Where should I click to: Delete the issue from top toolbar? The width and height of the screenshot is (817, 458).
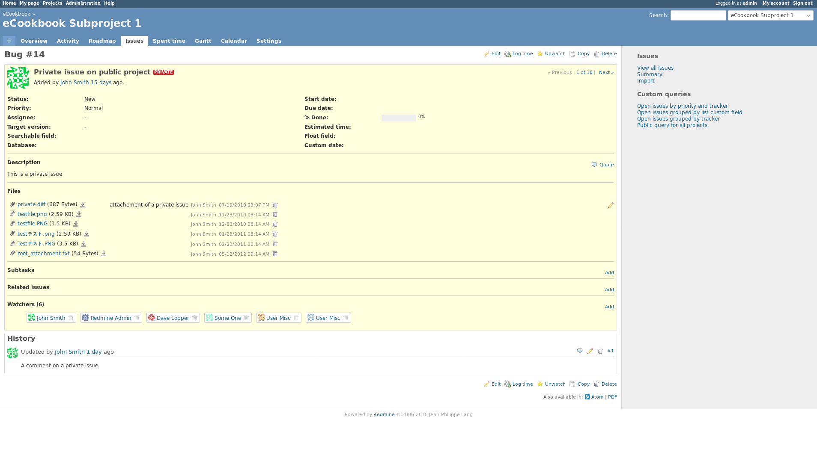605,54
